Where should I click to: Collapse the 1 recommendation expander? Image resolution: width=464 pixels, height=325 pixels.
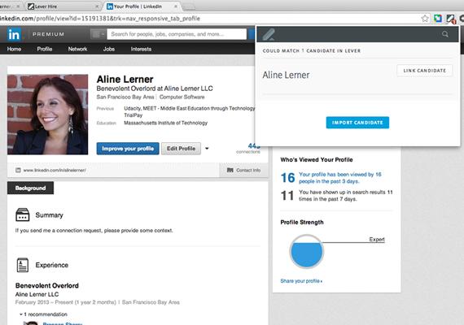pyautogui.click(x=21, y=314)
